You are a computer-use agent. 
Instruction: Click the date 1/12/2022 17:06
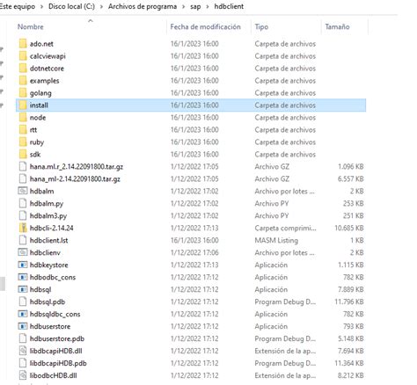coord(194,252)
